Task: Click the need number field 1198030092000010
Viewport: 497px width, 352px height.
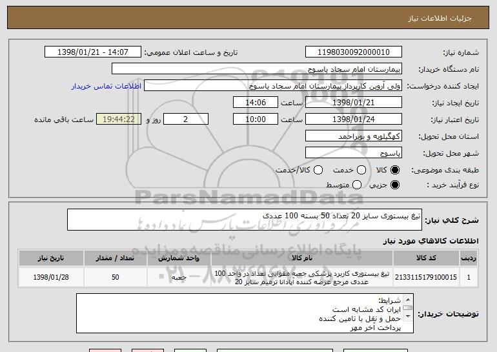Action: 354,52
